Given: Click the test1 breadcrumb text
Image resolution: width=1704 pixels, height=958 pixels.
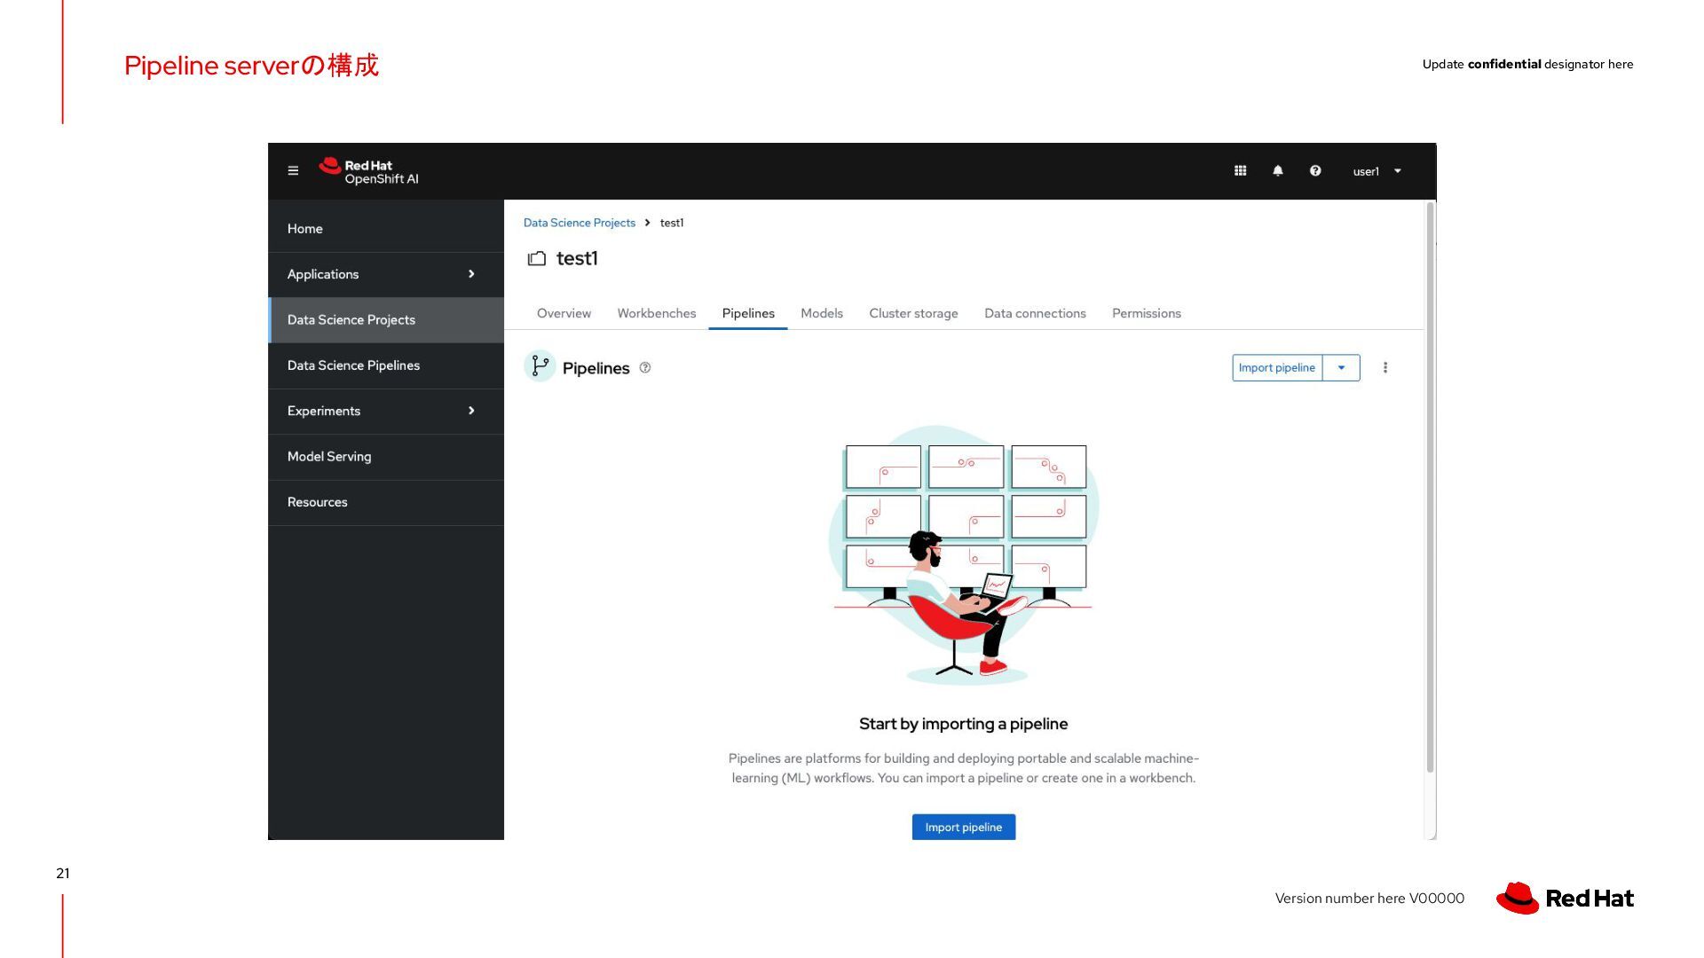Looking at the screenshot, I should [x=672, y=223].
